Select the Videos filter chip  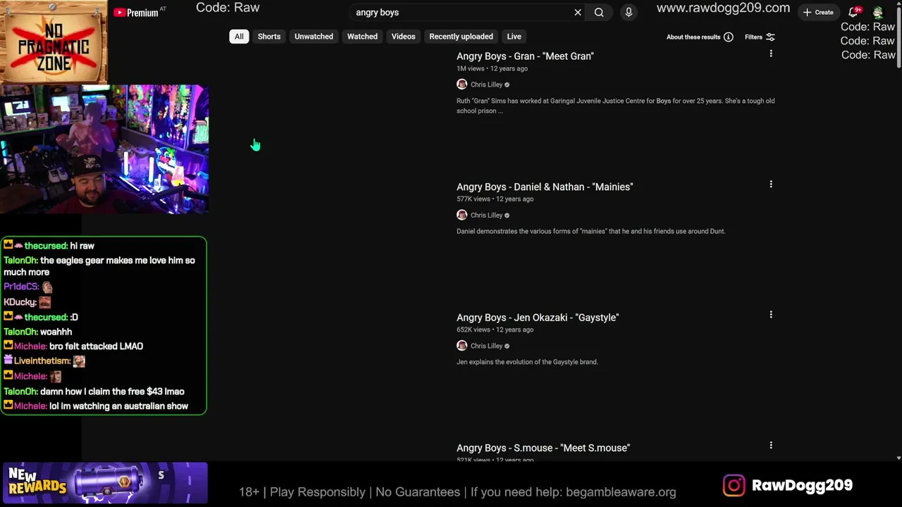pos(404,37)
